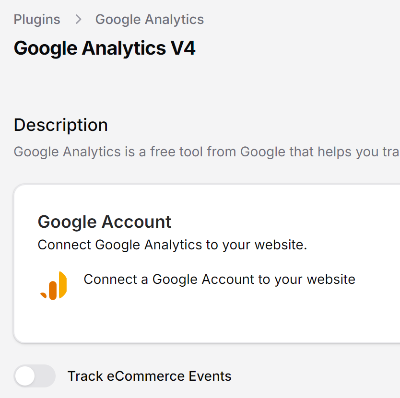Click the small orange dot of Analytics logo
Image resolution: width=400 pixels, height=398 pixels.
tap(44, 295)
